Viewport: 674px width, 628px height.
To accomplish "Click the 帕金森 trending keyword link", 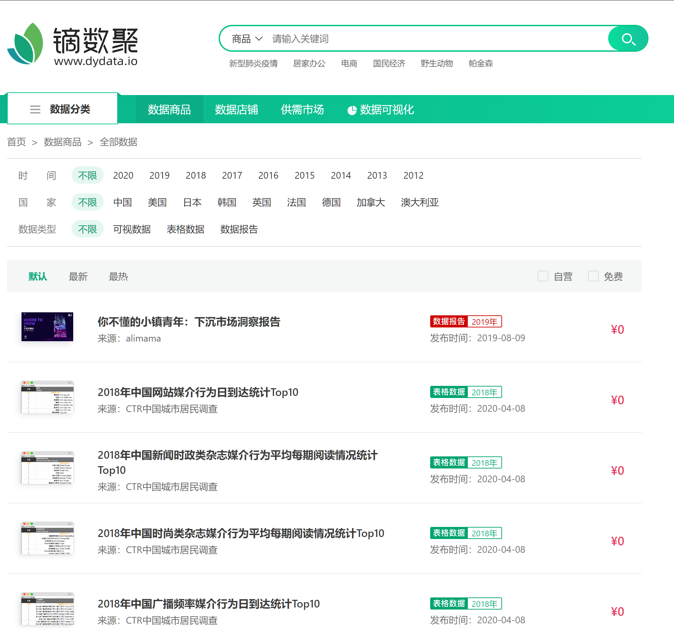I will coord(485,64).
